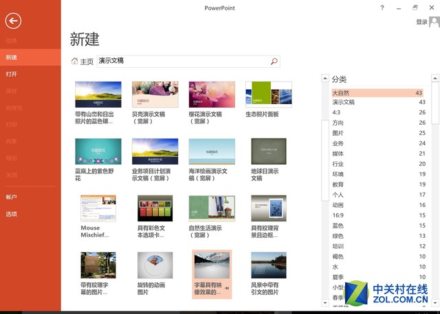
Task: Open the 海洋绘画演示文稿 template thumbnail
Action: click(212, 152)
